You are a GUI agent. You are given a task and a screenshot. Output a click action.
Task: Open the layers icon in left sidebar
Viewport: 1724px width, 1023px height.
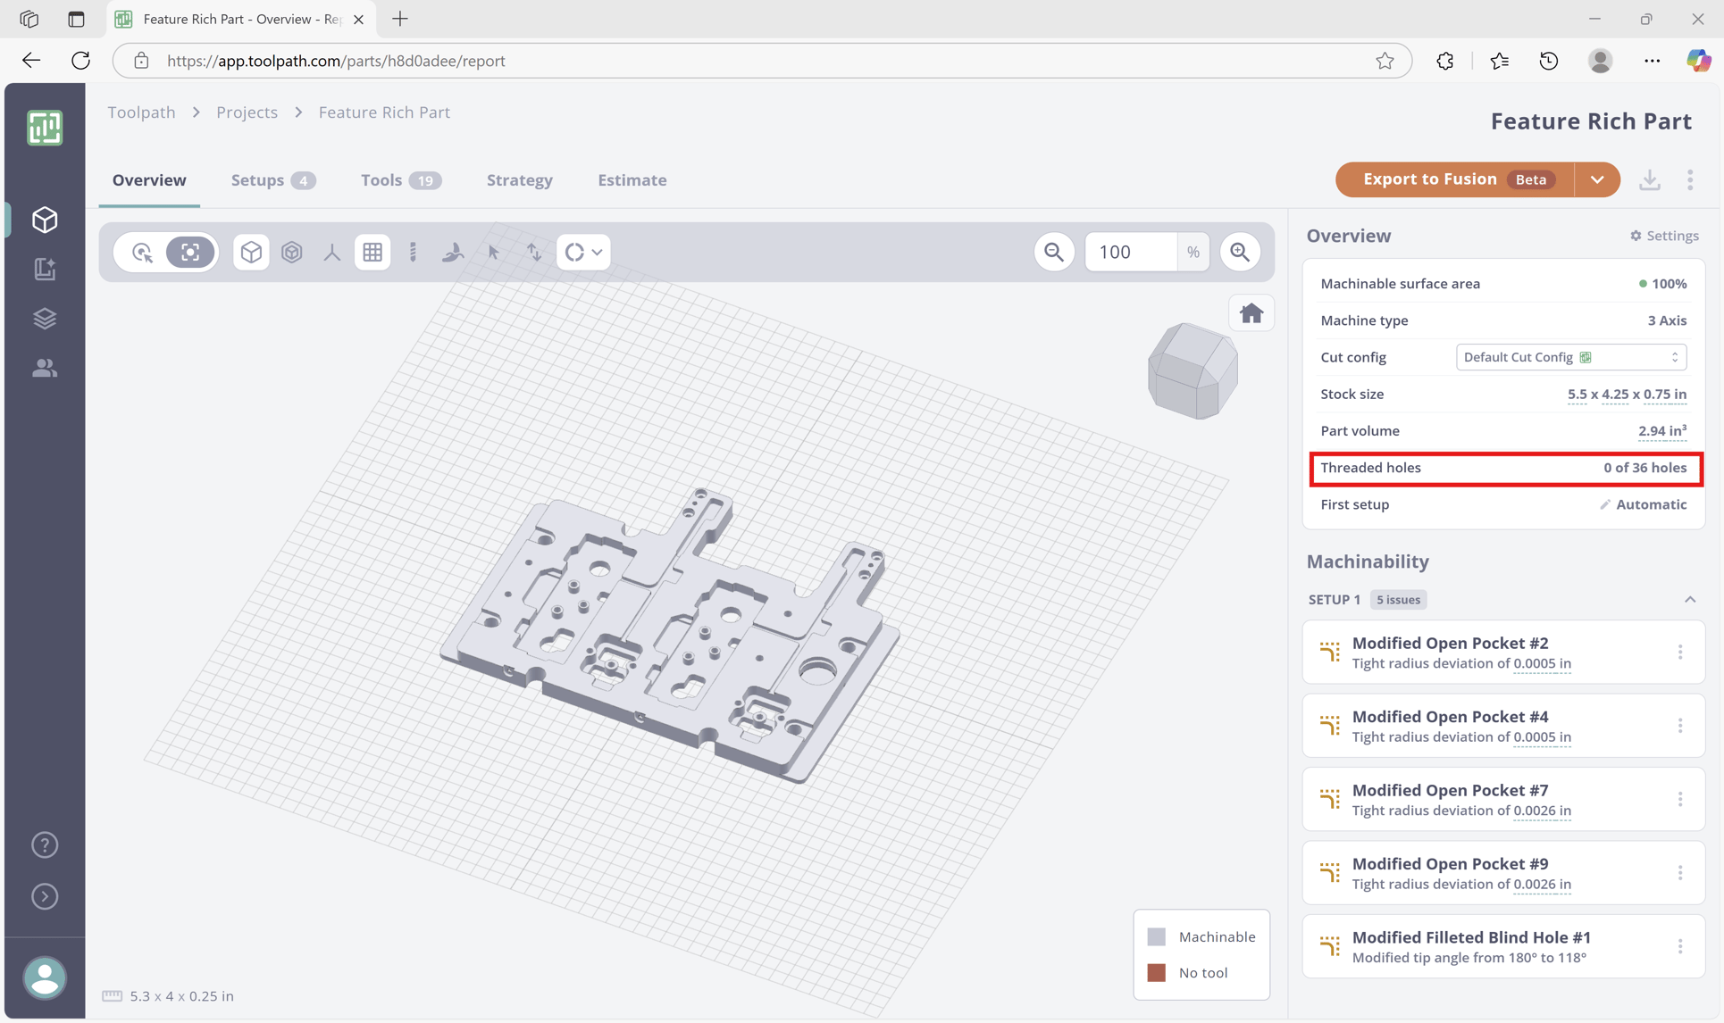(45, 318)
